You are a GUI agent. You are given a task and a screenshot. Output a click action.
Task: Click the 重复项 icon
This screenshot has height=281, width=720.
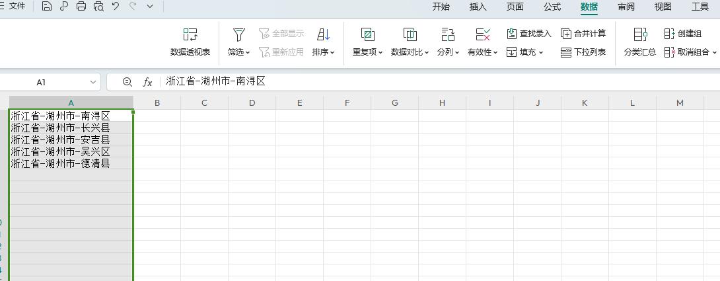(367, 34)
